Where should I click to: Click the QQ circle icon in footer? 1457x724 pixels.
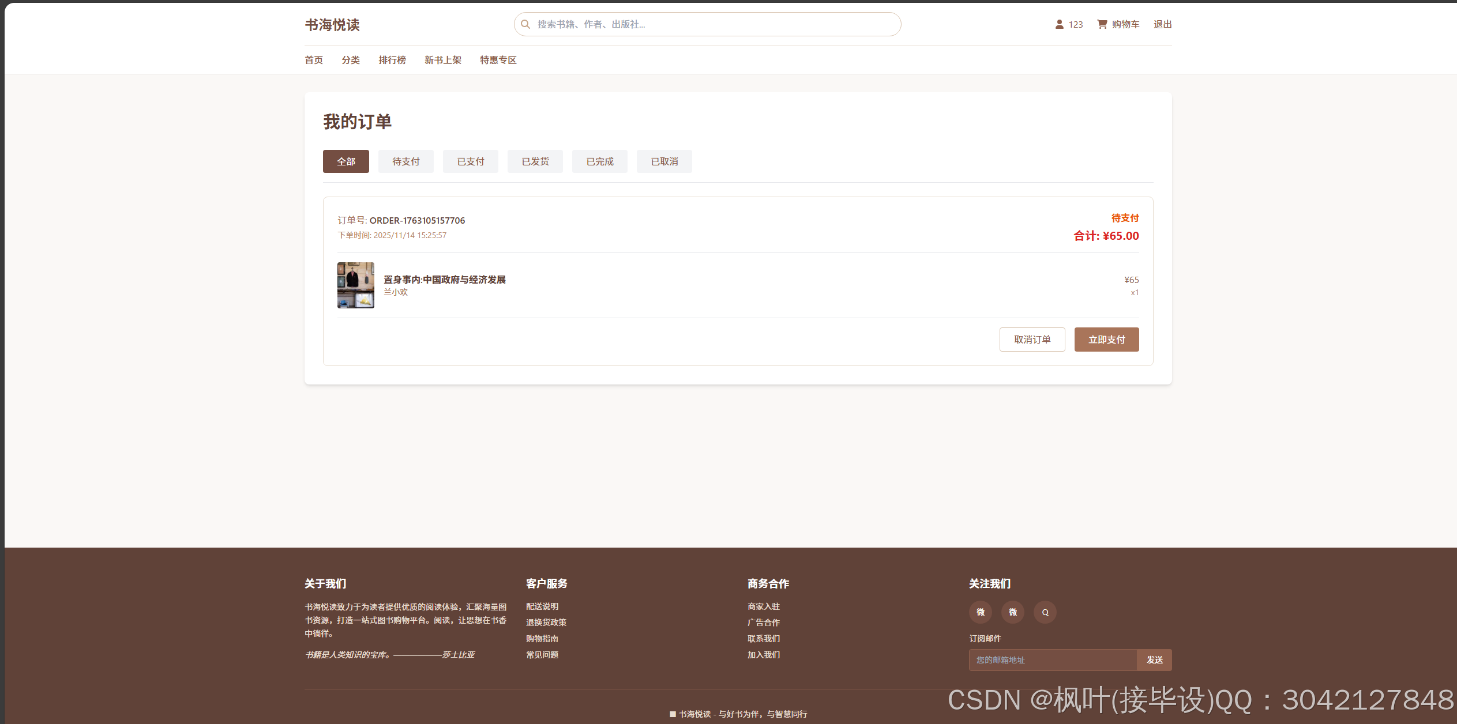(x=1045, y=612)
